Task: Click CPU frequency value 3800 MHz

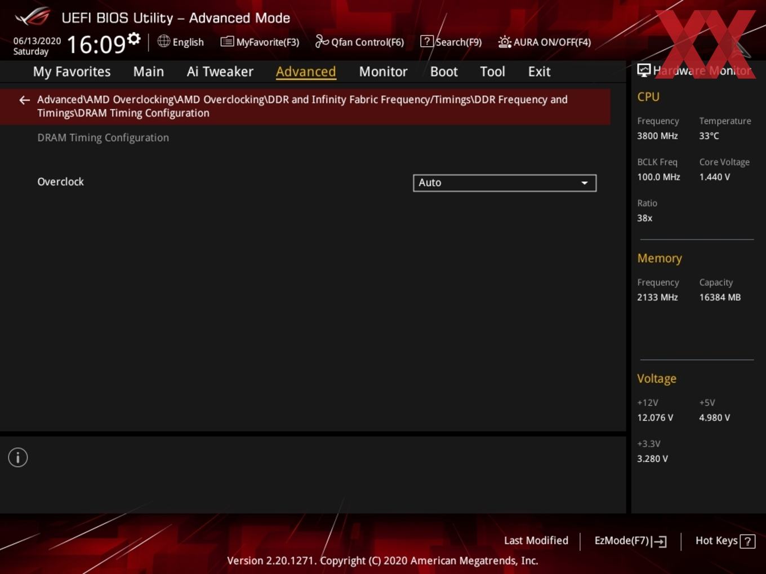Action: [657, 136]
